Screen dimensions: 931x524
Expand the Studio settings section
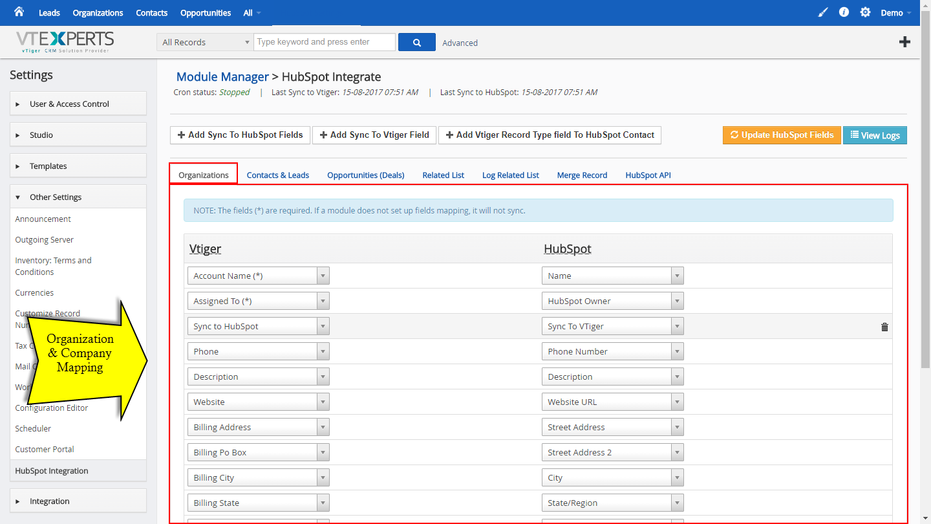(78, 135)
